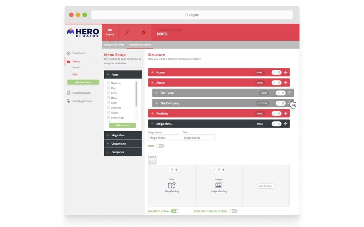This screenshot has width=364, height=227.
Task: Click the plus icon above Map column
Action: pos(176,170)
